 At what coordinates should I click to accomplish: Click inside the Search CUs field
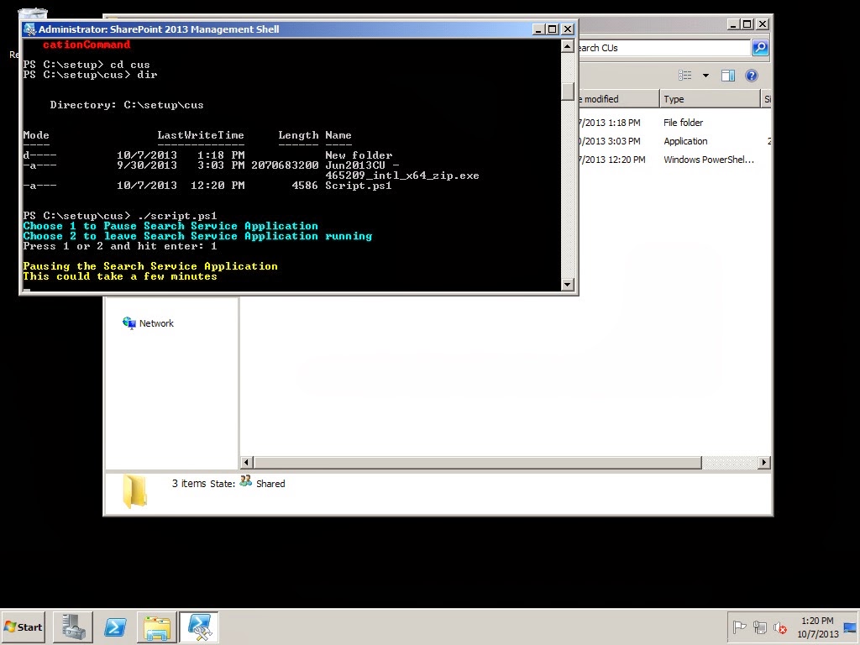coord(663,48)
